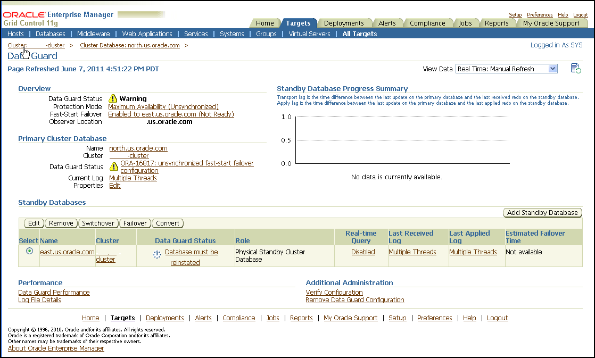Screen dimensions: 595x358
Task: Open the Data Guard Performance link
Action: pyautogui.click(x=54, y=293)
